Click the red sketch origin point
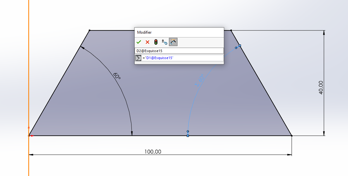 coord(29,136)
